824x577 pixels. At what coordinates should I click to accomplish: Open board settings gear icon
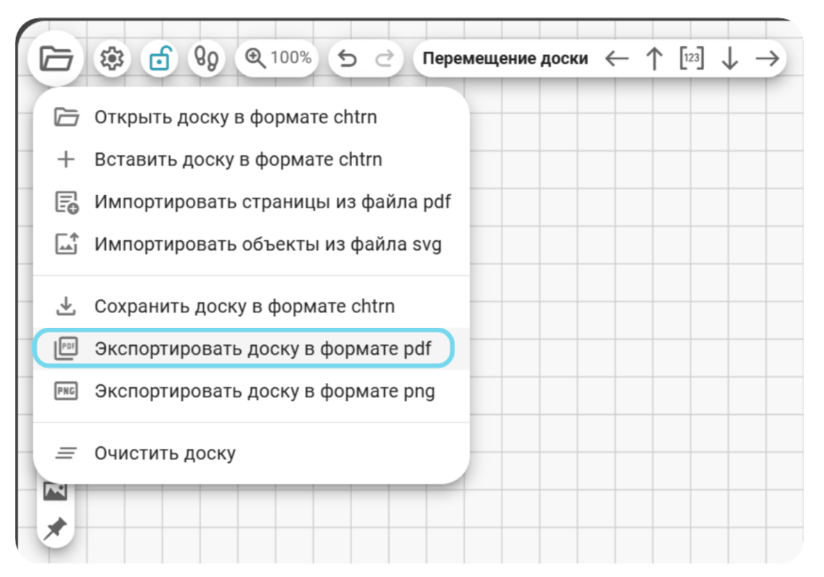point(112,58)
